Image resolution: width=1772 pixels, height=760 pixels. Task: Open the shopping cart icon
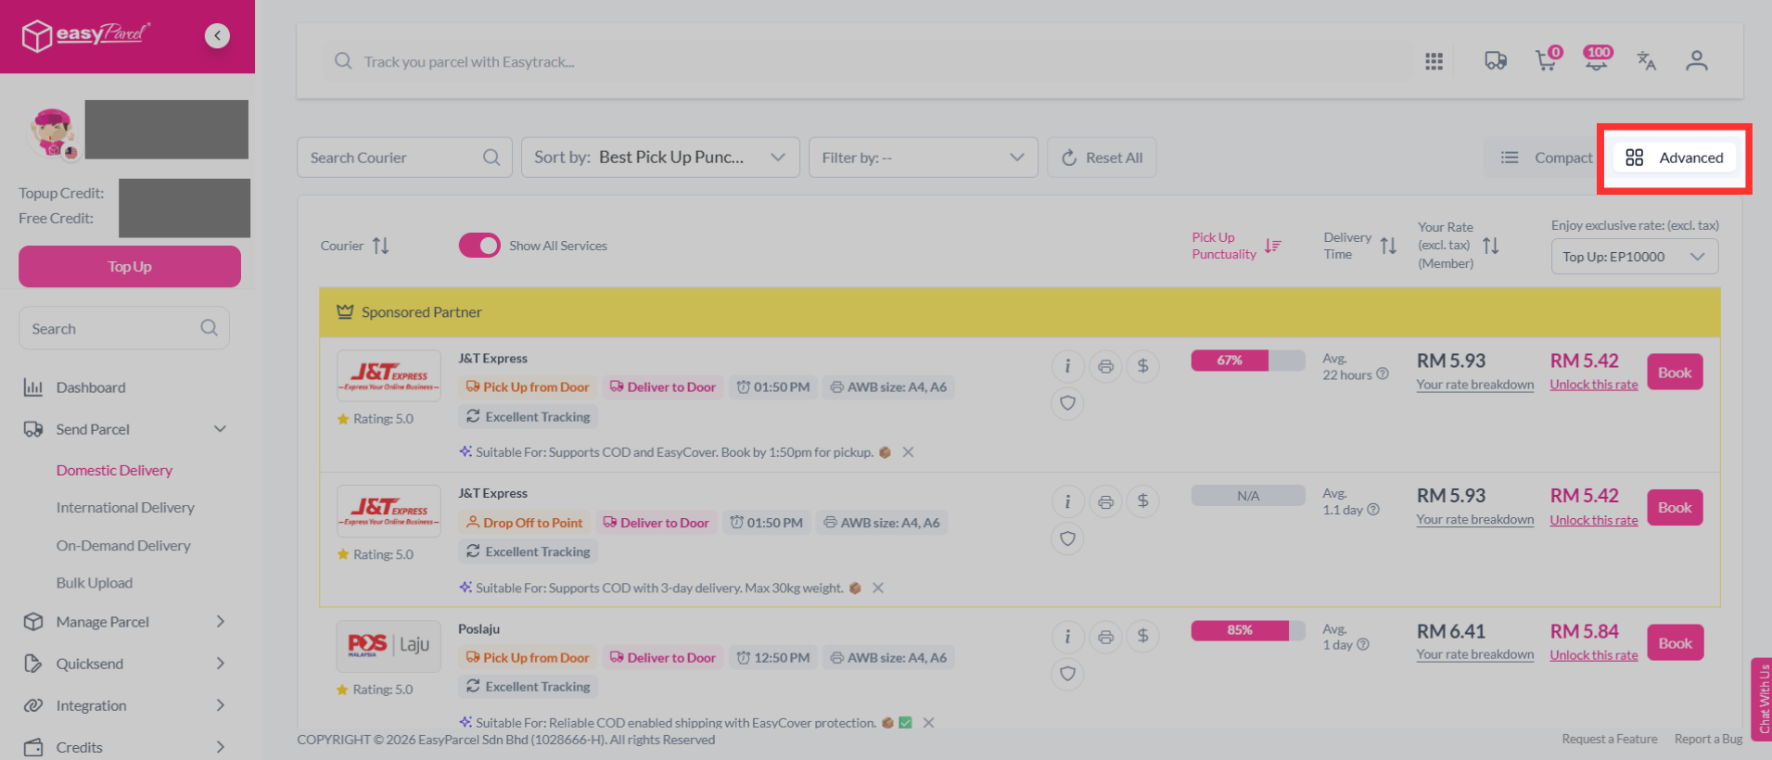(x=1546, y=59)
